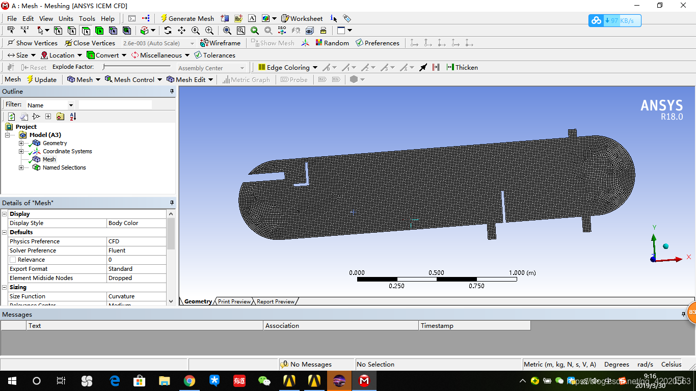This screenshot has height=391, width=696.
Task: Choose the Zoom tool with plus magnifier
Action: tap(209, 31)
